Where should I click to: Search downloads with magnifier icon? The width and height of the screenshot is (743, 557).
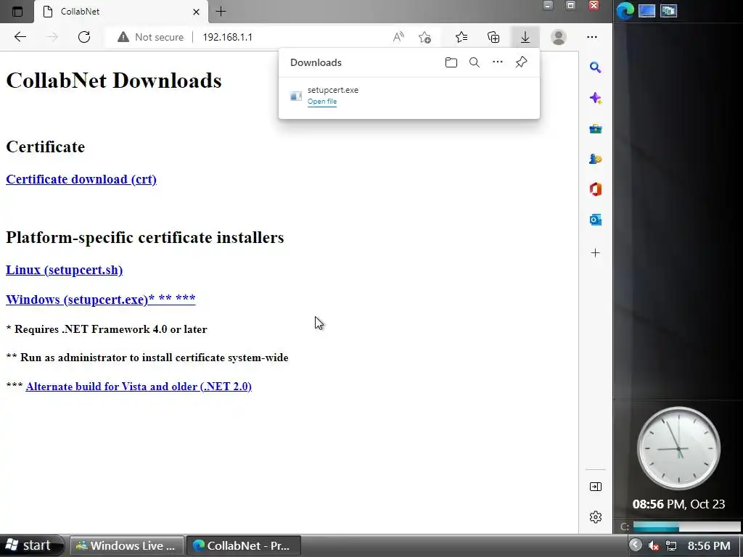pyautogui.click(x=475, y=62)
